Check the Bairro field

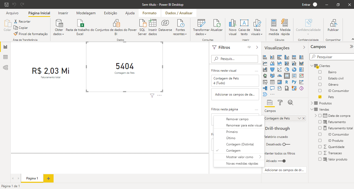tap(320, 72)
